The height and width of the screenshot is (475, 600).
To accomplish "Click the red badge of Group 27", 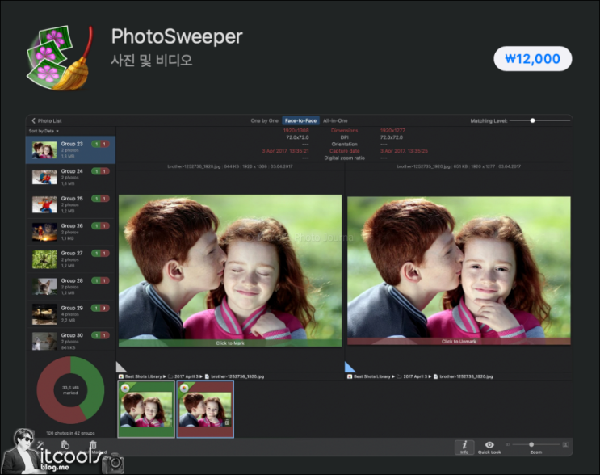I will [x=104, y=254].
